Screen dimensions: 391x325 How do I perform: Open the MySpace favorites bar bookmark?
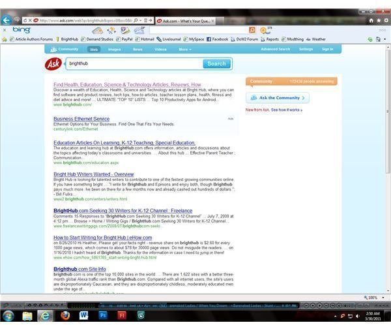click(194, 39)
